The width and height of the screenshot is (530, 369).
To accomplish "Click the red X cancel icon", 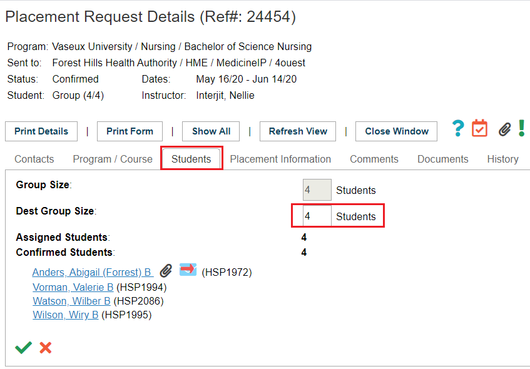I will tap(45, 348).
